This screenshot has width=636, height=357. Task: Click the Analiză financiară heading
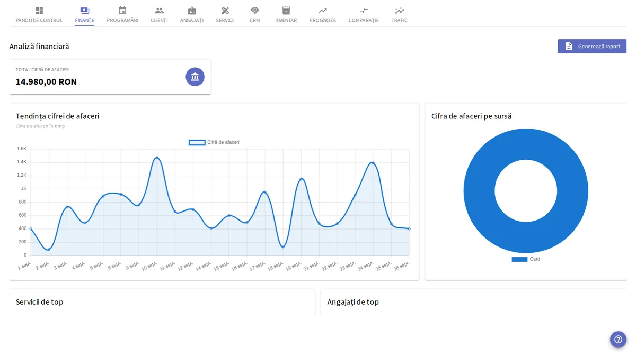(39, 47)
